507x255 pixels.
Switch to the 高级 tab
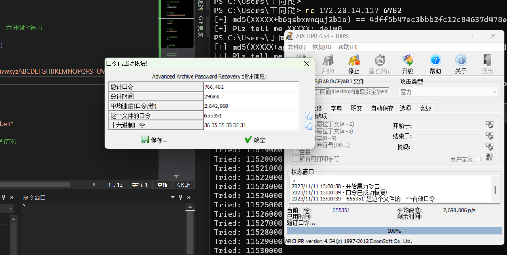(425, 108)
